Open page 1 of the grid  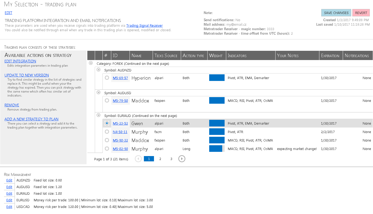tap(149, 159)
